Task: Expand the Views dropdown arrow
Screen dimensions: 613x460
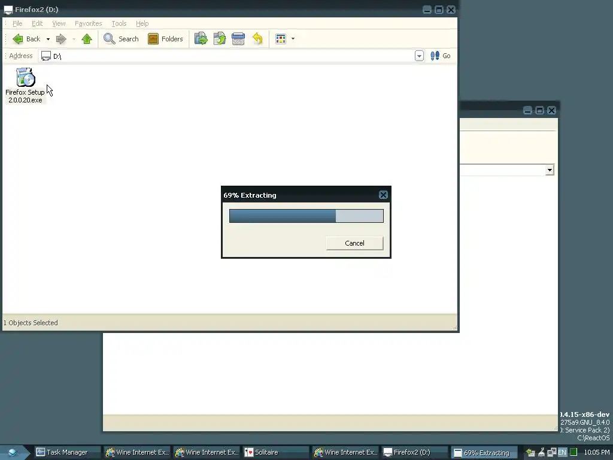Action: [x=293, y=39]
